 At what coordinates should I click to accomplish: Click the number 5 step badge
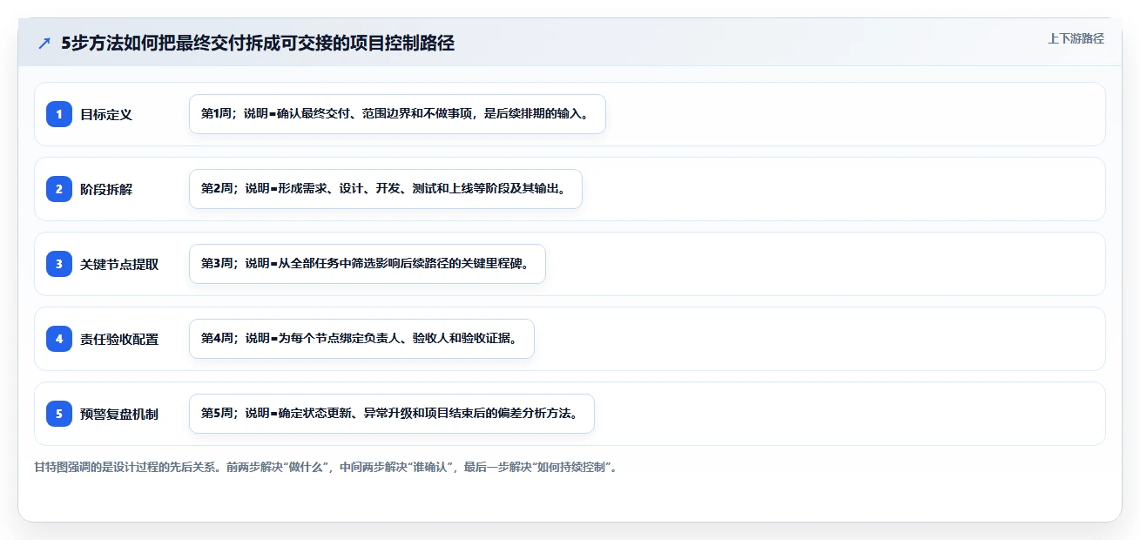point(59,414)
